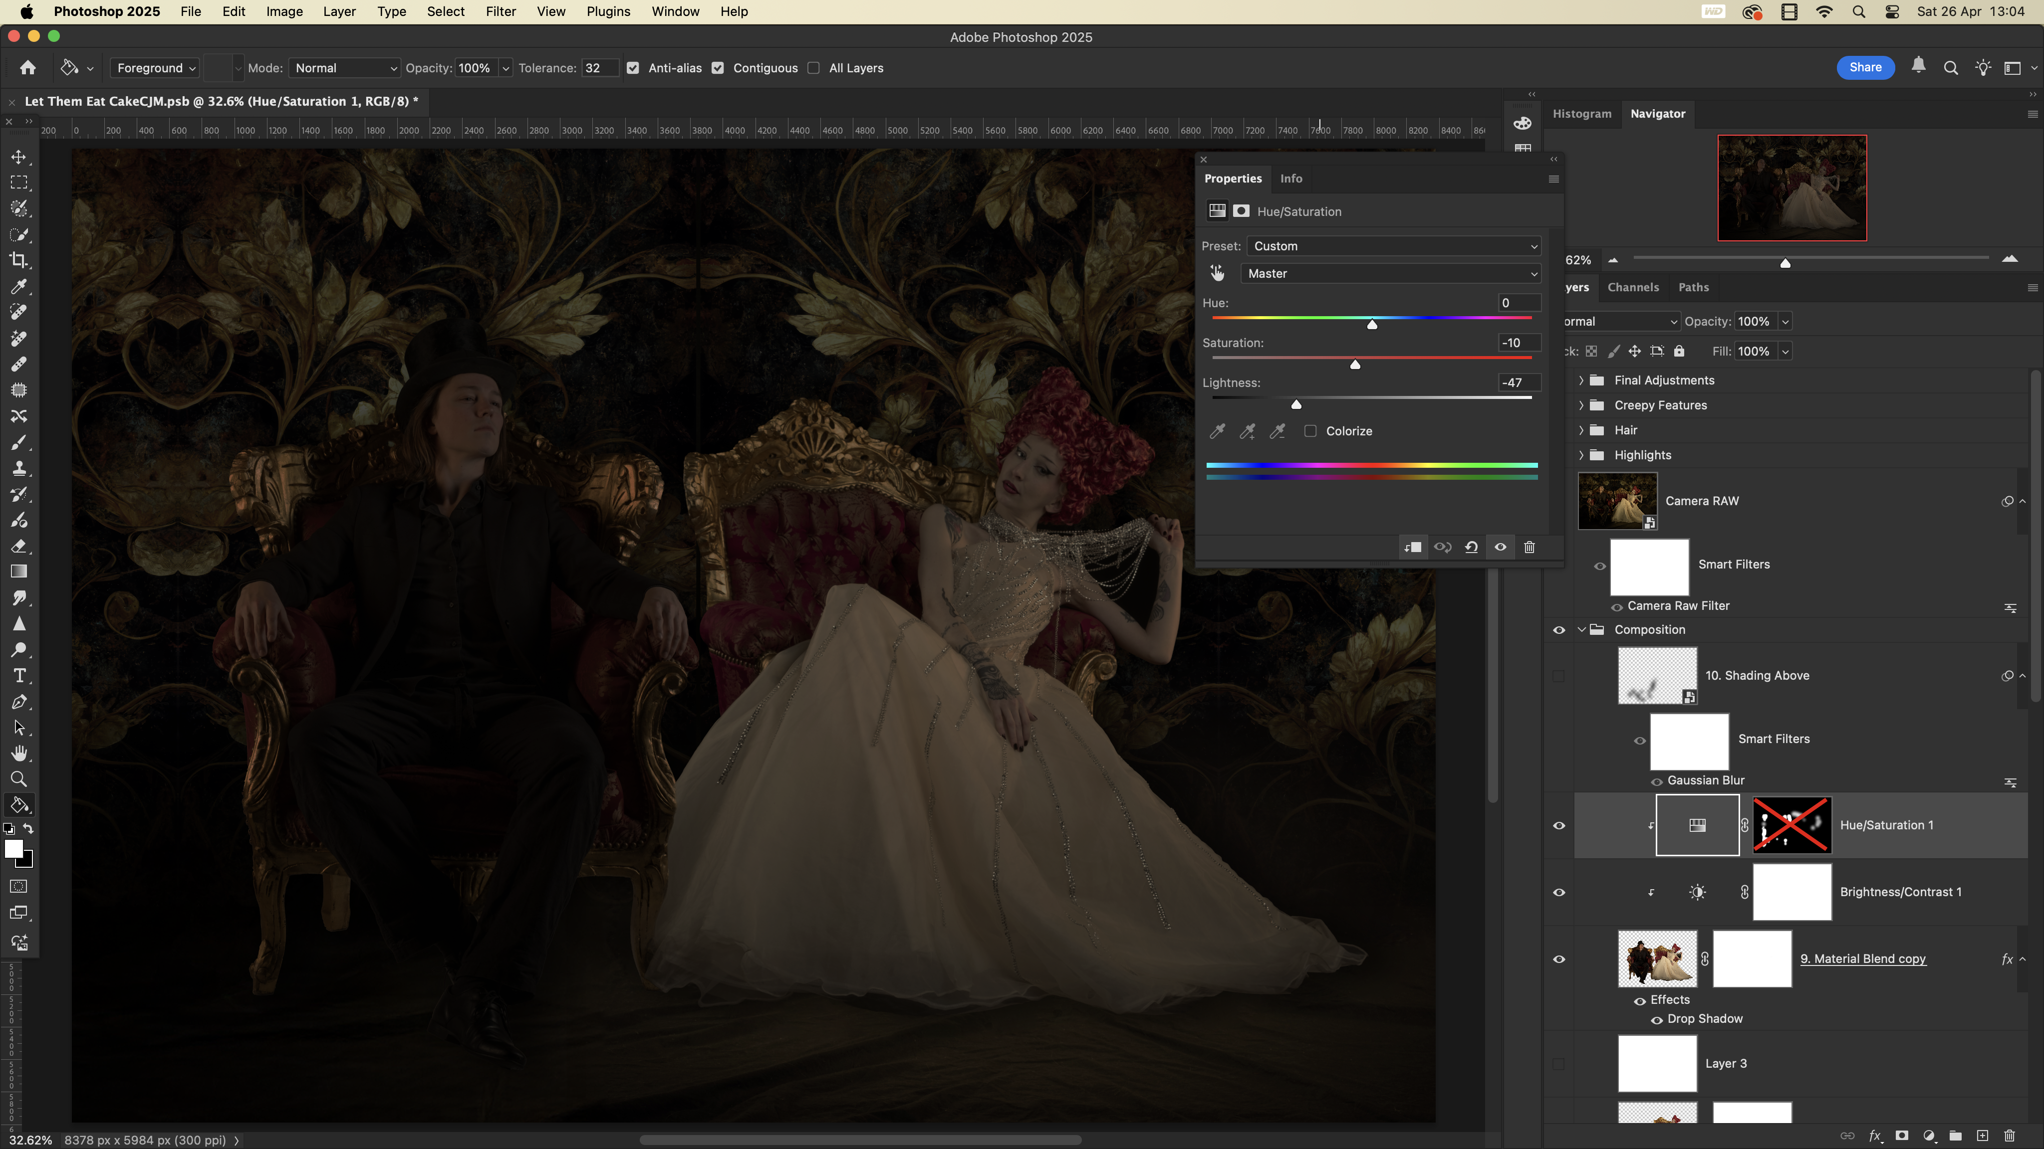
Task: Select the Eraser tool
Action: coord(19,546)
